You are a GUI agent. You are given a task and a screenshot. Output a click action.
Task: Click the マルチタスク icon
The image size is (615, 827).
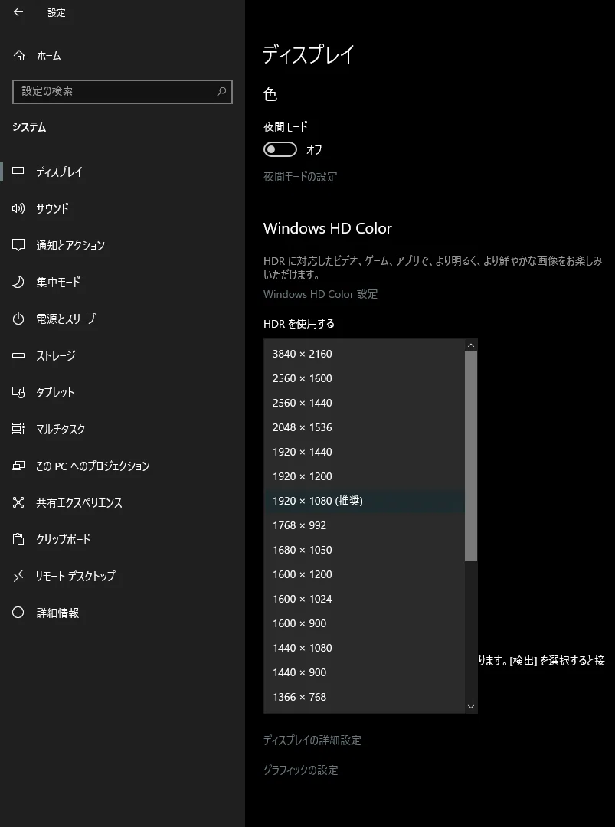[18, 429]
